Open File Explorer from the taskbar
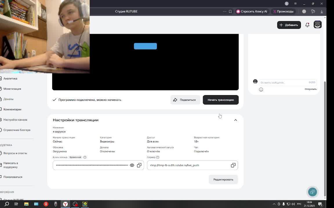This screenshot has width=334, height=208. (x=26, y=204)
